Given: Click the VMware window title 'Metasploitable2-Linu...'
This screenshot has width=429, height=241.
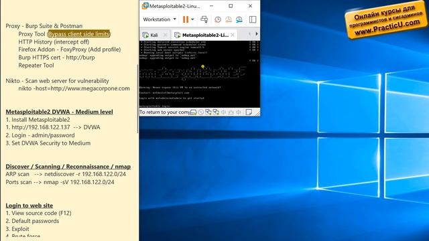Looking at the screenshot, I should [x=174, y=6].
